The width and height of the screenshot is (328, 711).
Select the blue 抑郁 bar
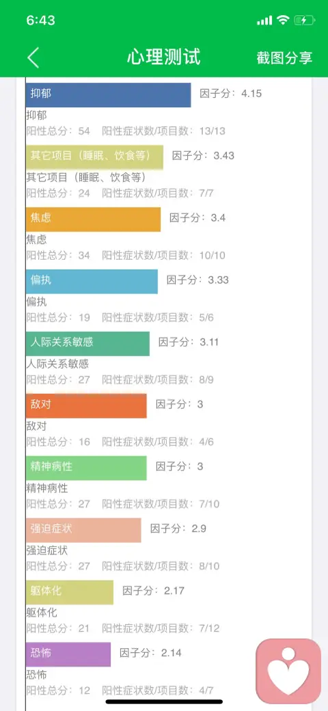(108, 95)
